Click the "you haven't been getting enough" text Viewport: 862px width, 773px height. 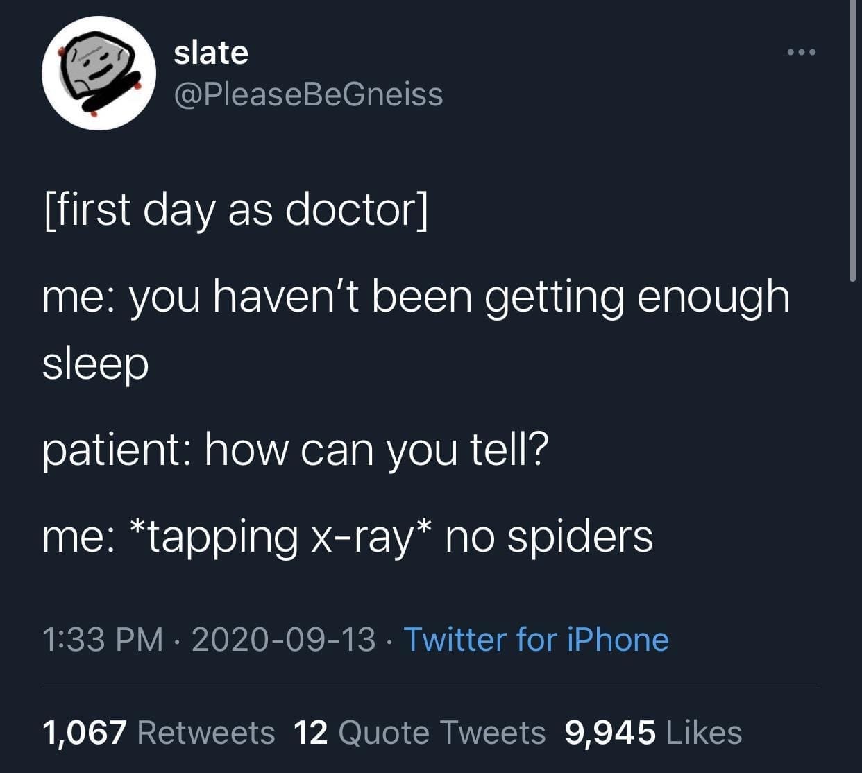point(458,296)
